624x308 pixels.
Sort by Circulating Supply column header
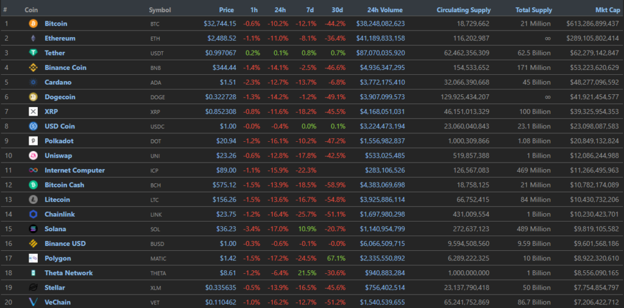(464, 10)
